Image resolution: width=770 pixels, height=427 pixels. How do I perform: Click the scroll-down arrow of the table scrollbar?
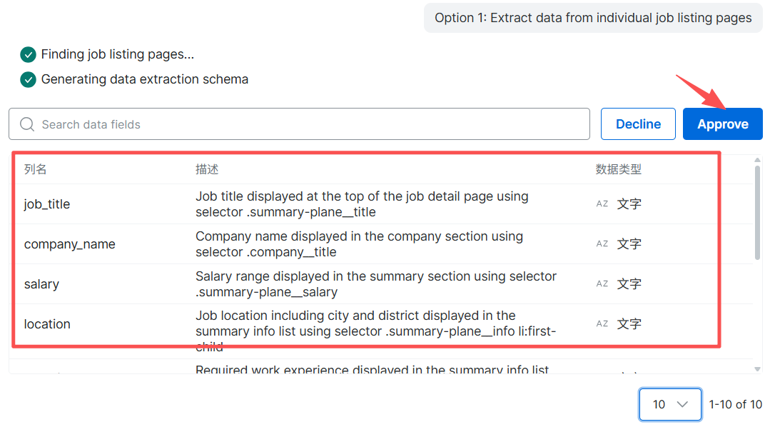pos(758,368)
